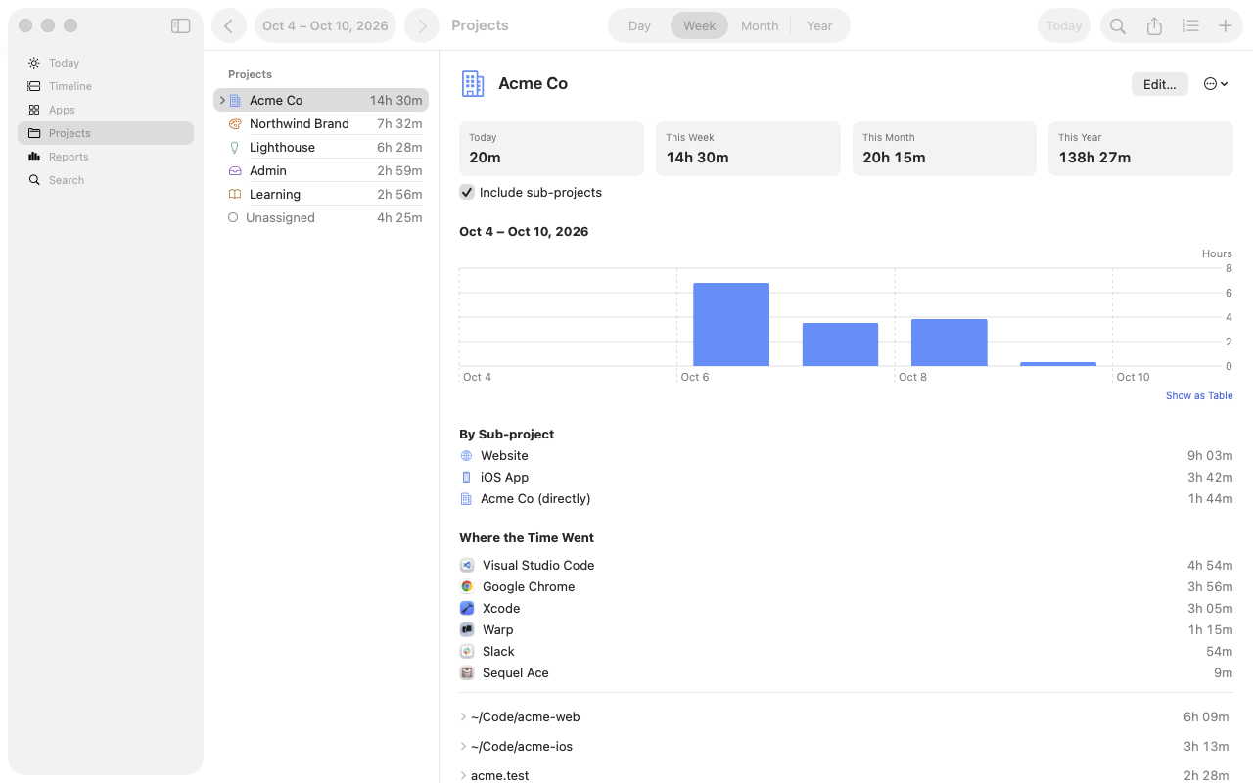Select the Visual Studio Code row

pos(846,565)
